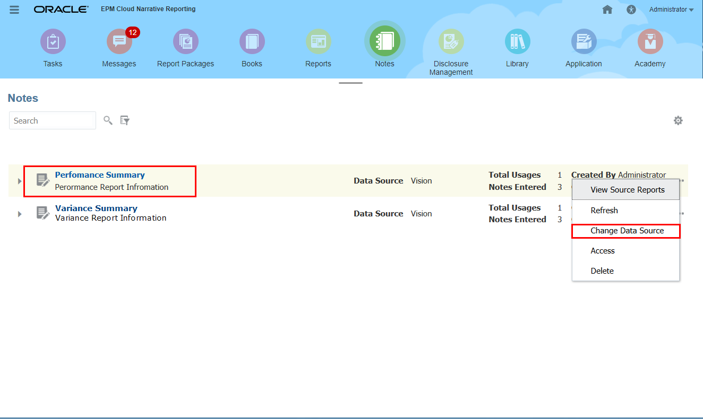Open the notes filter icon
The width and height of the screenshot is (703, 419).
[x=125, y=120]
